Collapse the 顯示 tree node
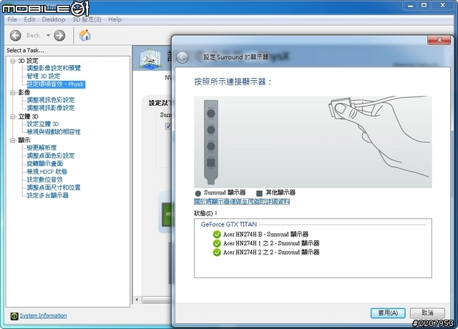458x329 pixels. click(x=13, y=140)
